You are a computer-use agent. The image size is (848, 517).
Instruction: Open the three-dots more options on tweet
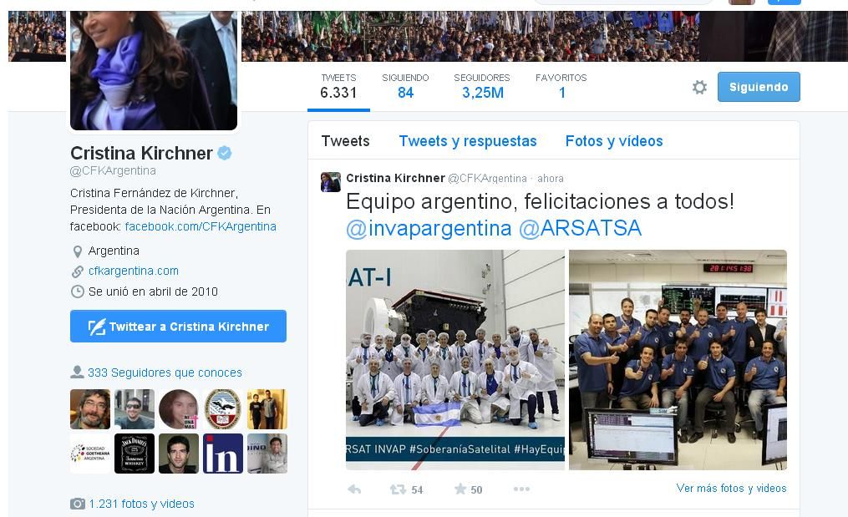522,489
